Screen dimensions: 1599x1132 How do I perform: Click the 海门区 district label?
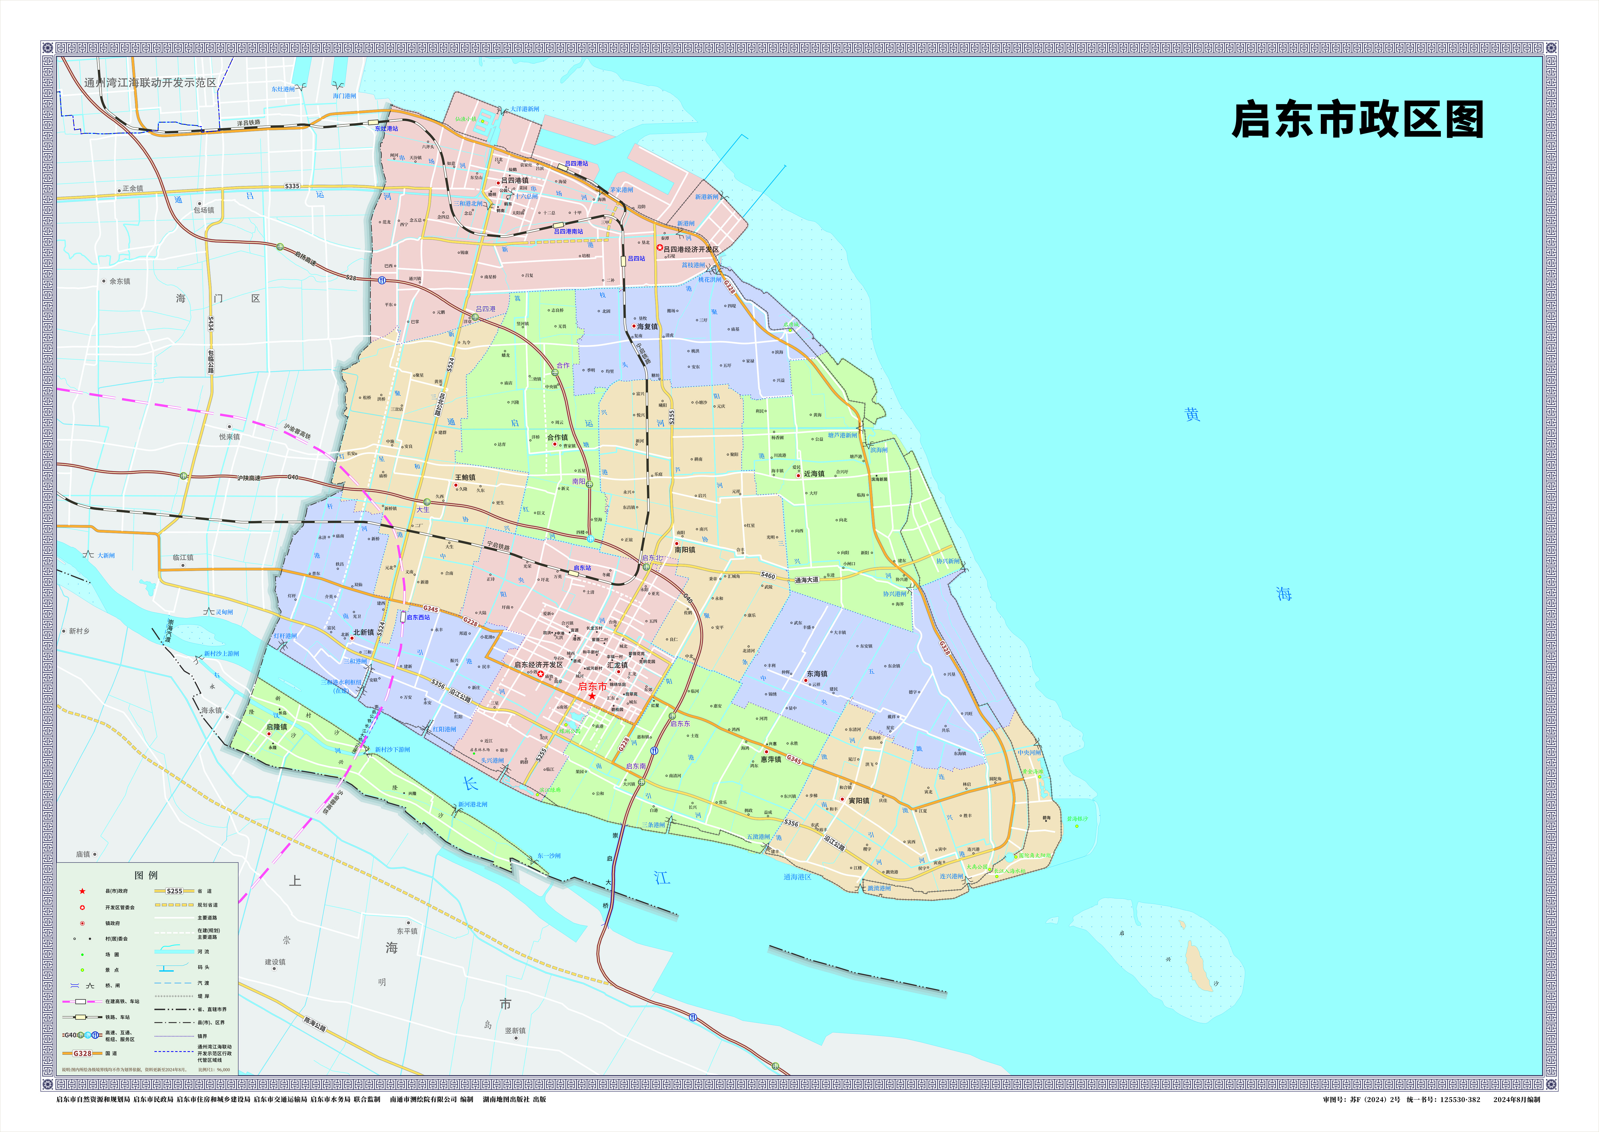point(218,299)
